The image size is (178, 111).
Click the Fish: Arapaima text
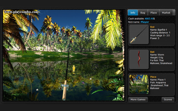coord(158,82)
